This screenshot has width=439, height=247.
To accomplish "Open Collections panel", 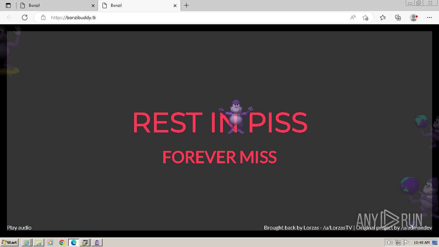I will pos(398,17).
